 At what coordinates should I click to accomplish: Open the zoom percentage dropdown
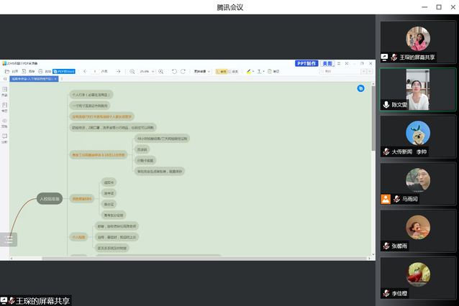coord(147,71)
